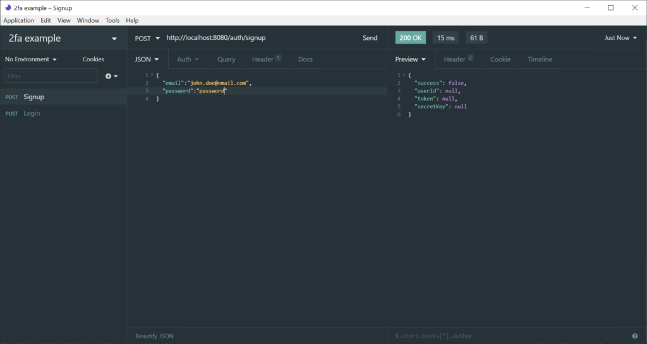This screenshot has width=647, height=344.
Task: Collapse the response JSON fold arrow
Action: (403, 75)
